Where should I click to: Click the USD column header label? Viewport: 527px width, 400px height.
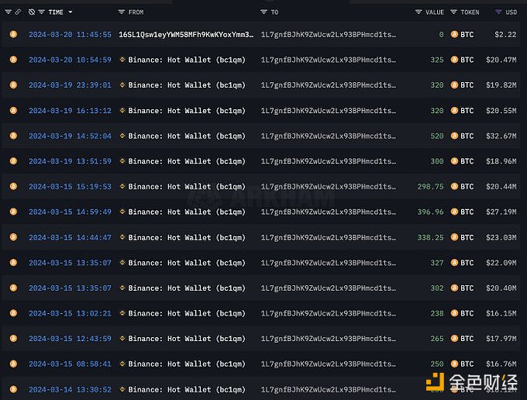click(511, 12)
